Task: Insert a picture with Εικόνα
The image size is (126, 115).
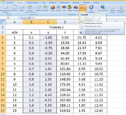Action: pos(22,8)
